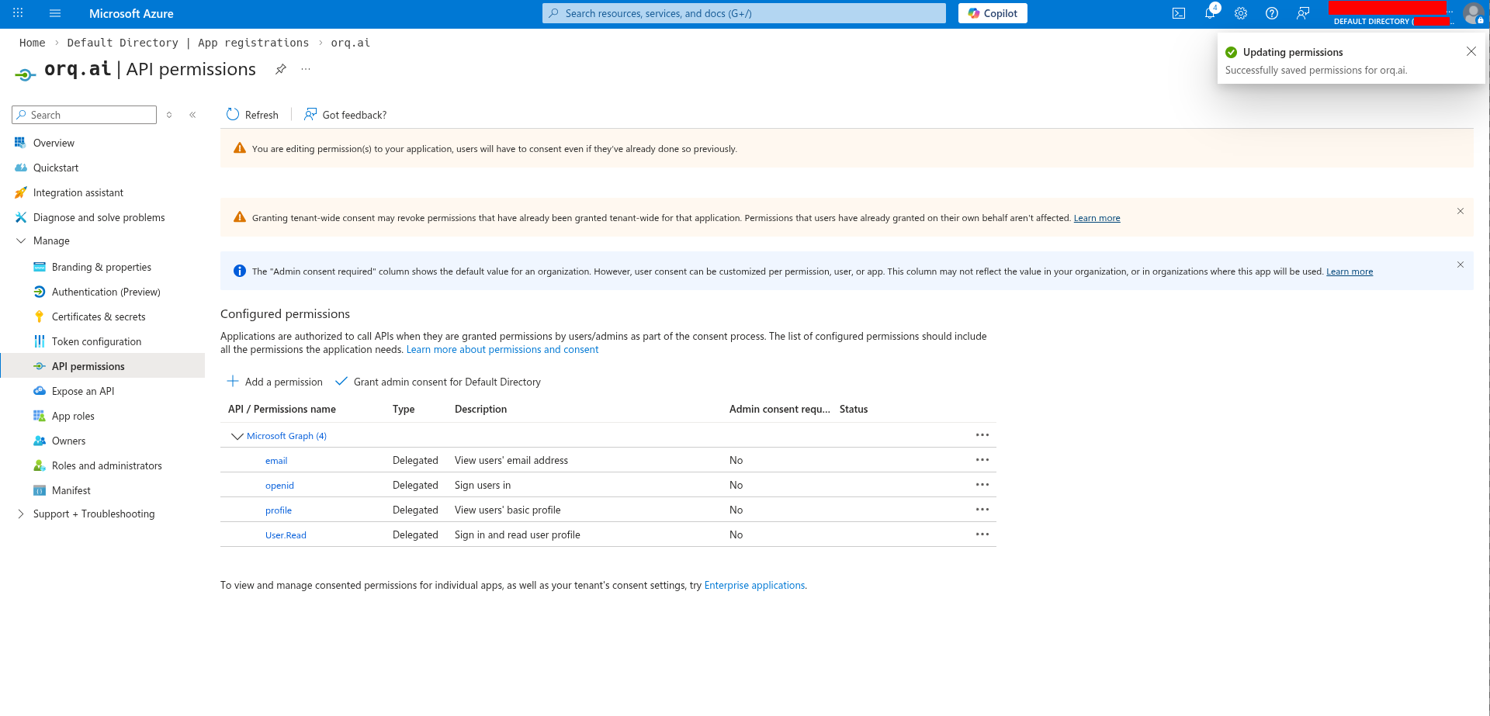Launch Copilot from the top bar
The width and height of the screenshot is (1490, 716).
click(992, 13)
